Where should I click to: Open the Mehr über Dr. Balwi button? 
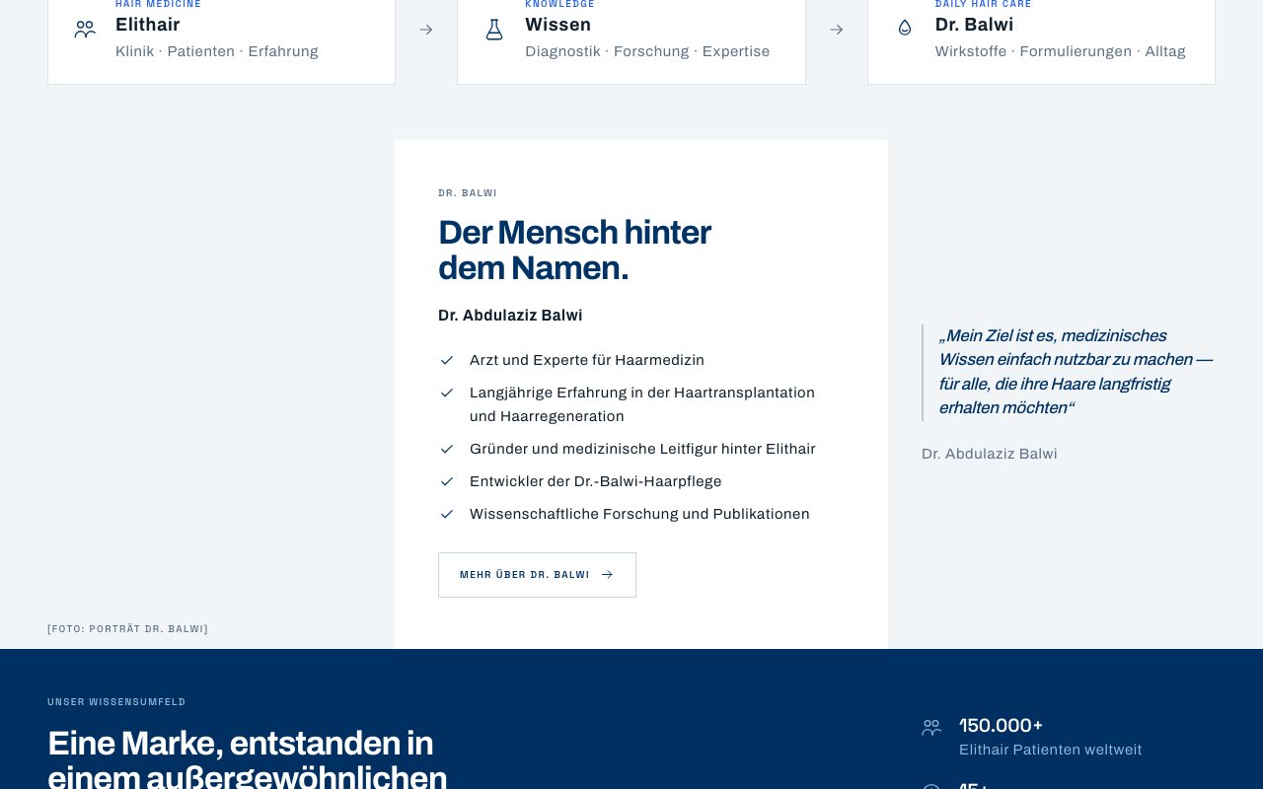tap(537, 575)
